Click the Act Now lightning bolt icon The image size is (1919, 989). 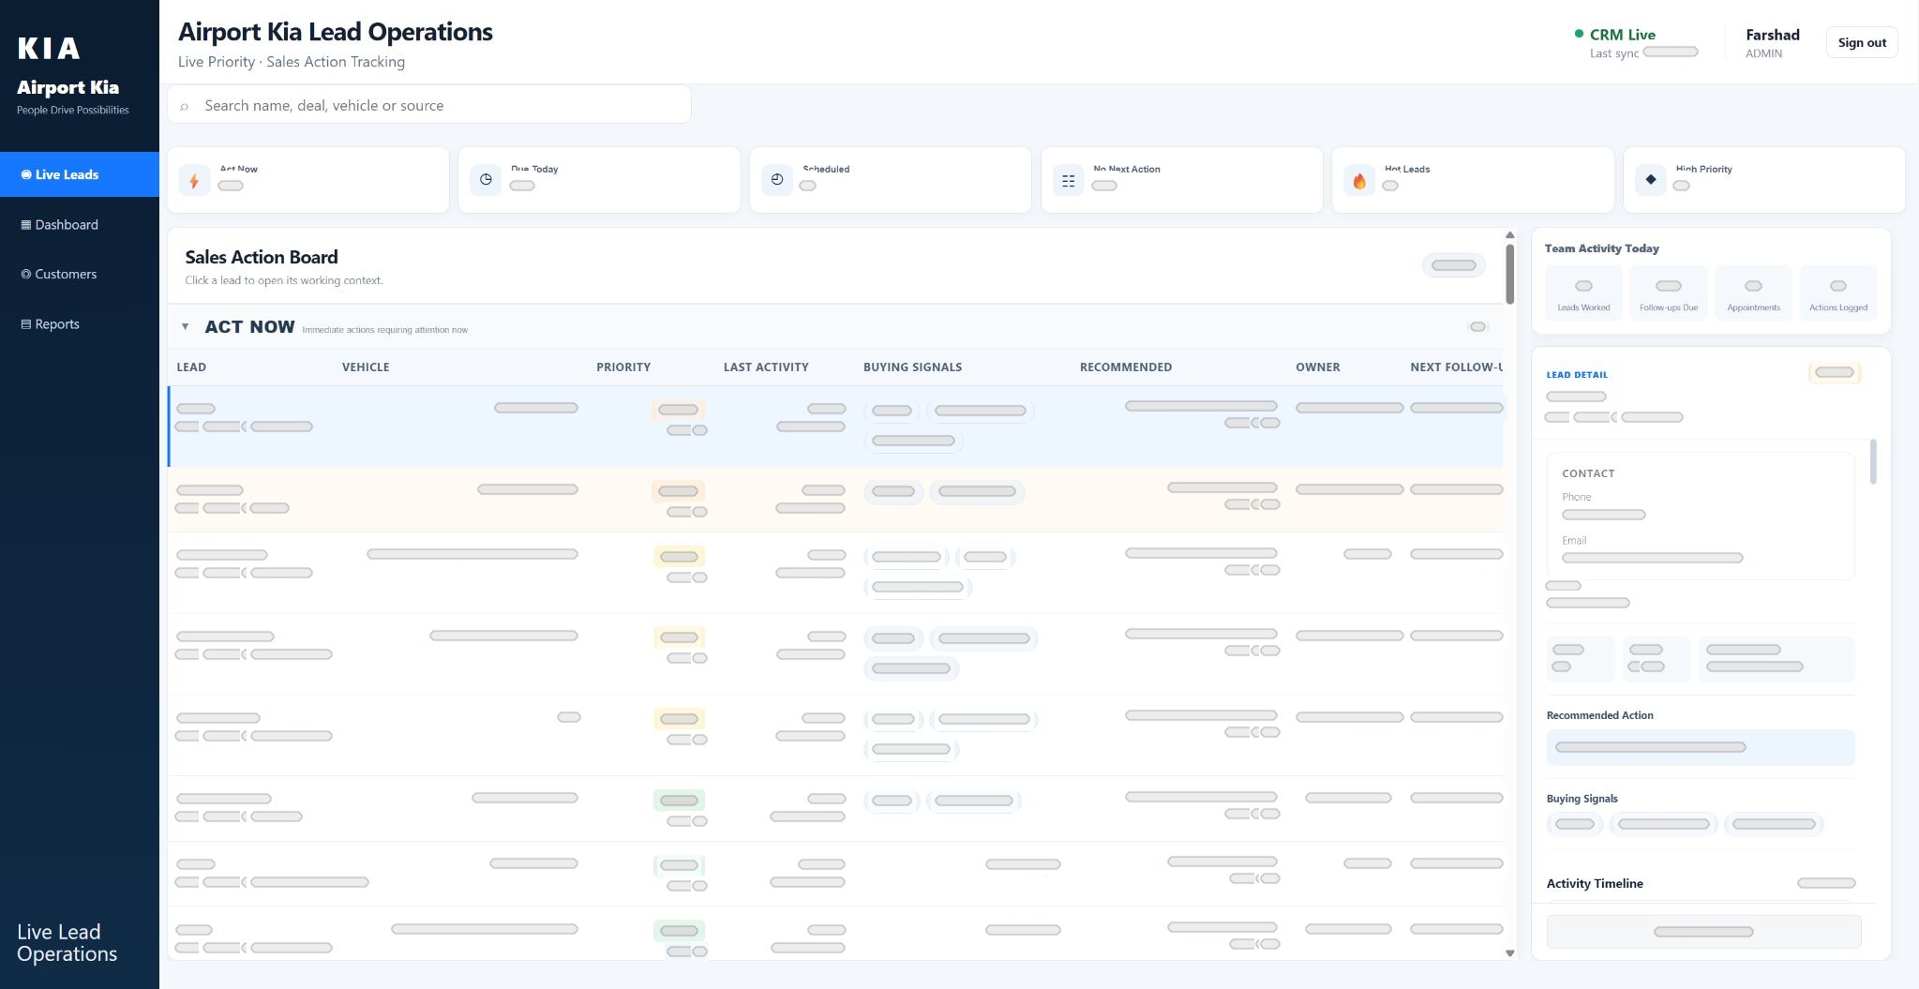click(x=194, y=180)
